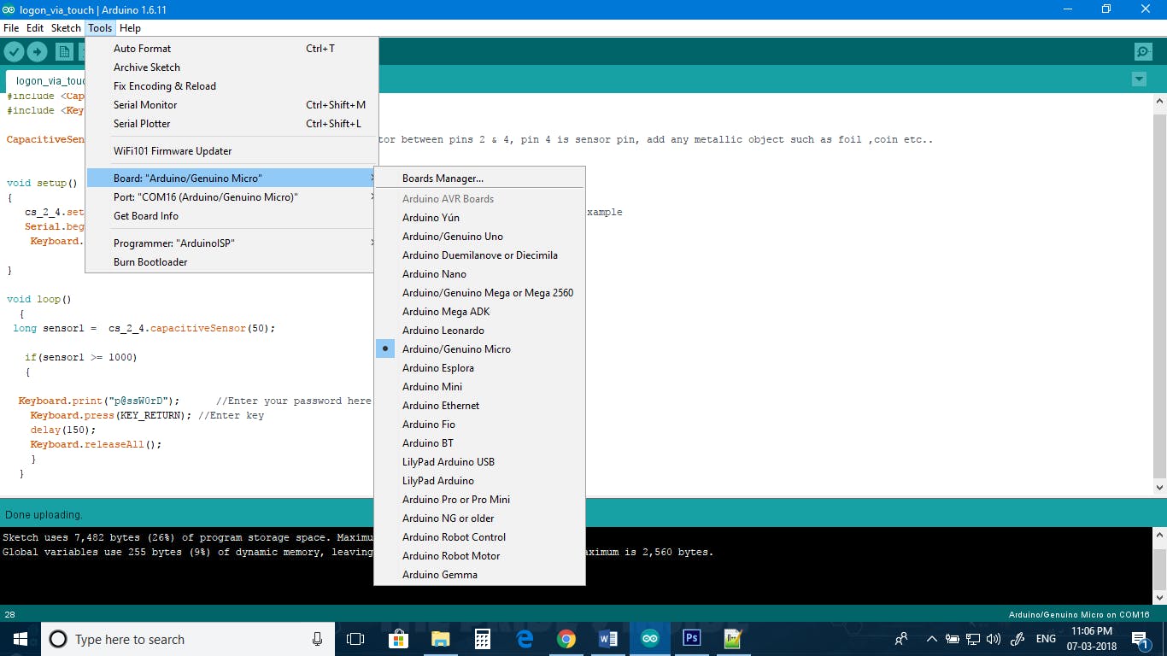
Task: Choose Auto Format from Tools menu
Action: click(x=232, y=49)
